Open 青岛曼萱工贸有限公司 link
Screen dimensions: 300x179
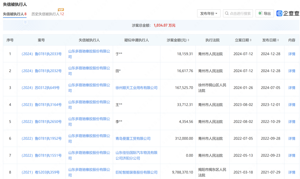pos(133,138)
